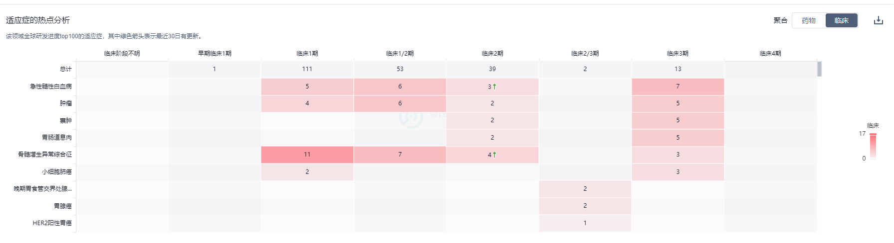894x243 pixels.
Task: Open the 总计 临床1期 cell showing 111
Action: pos(307,69)
